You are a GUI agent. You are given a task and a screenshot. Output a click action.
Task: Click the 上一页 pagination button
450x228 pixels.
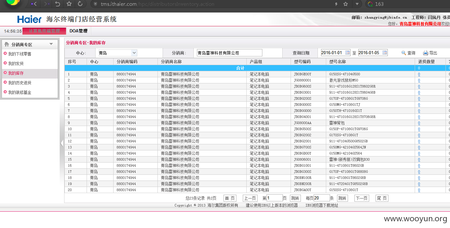click(x=250, y=198)
